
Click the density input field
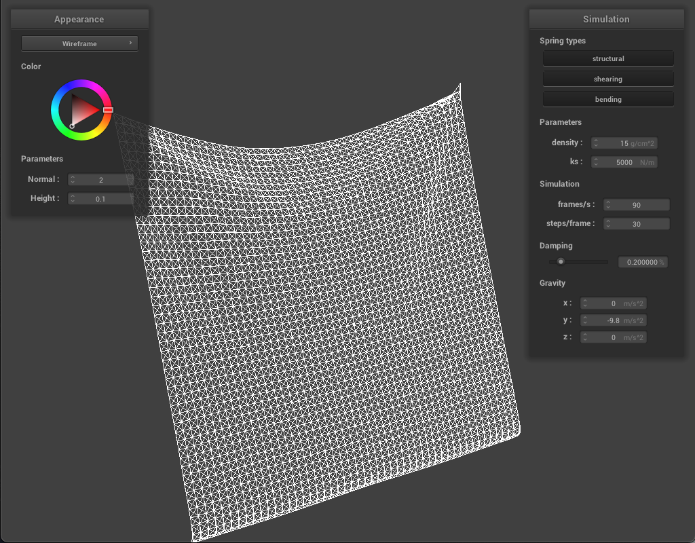[x=624, y=143]
